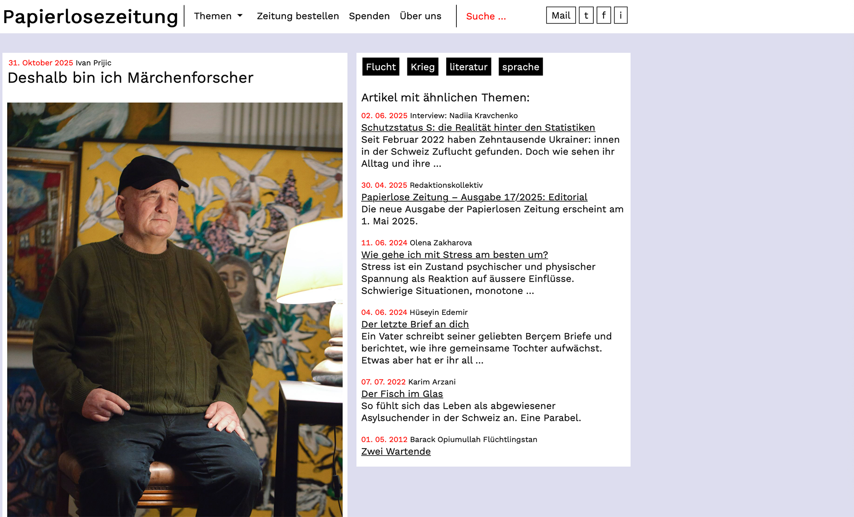Focus the Suche search field
Image resolution: width=854 pixels, height=517 pixels.
(x=498, y=16)
